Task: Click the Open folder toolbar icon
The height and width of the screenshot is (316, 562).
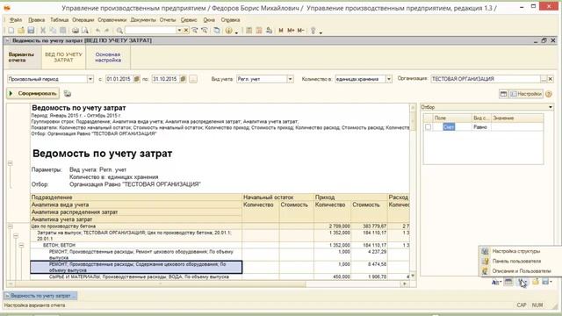Action: 21,31
